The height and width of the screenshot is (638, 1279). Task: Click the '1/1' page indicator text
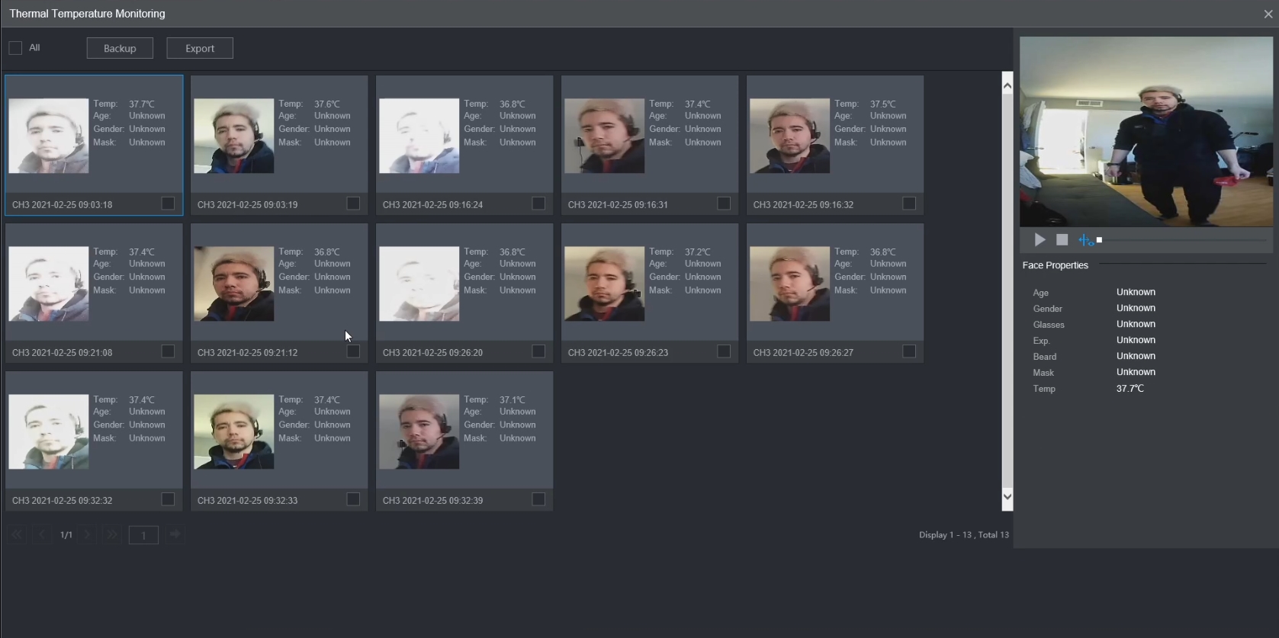pos(66,535)
